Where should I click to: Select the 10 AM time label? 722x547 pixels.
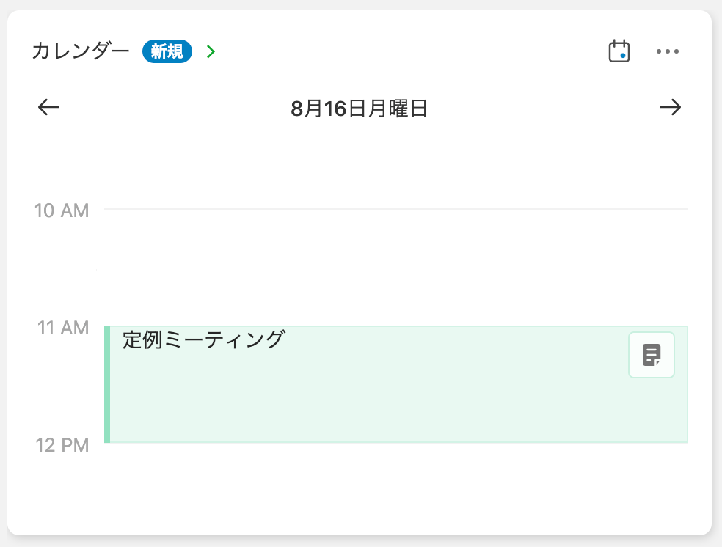[62, 210]
